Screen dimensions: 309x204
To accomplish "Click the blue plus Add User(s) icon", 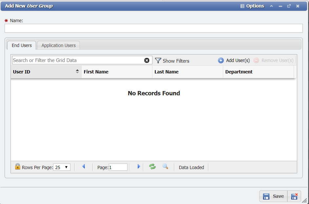I will (x=220, y=60).
